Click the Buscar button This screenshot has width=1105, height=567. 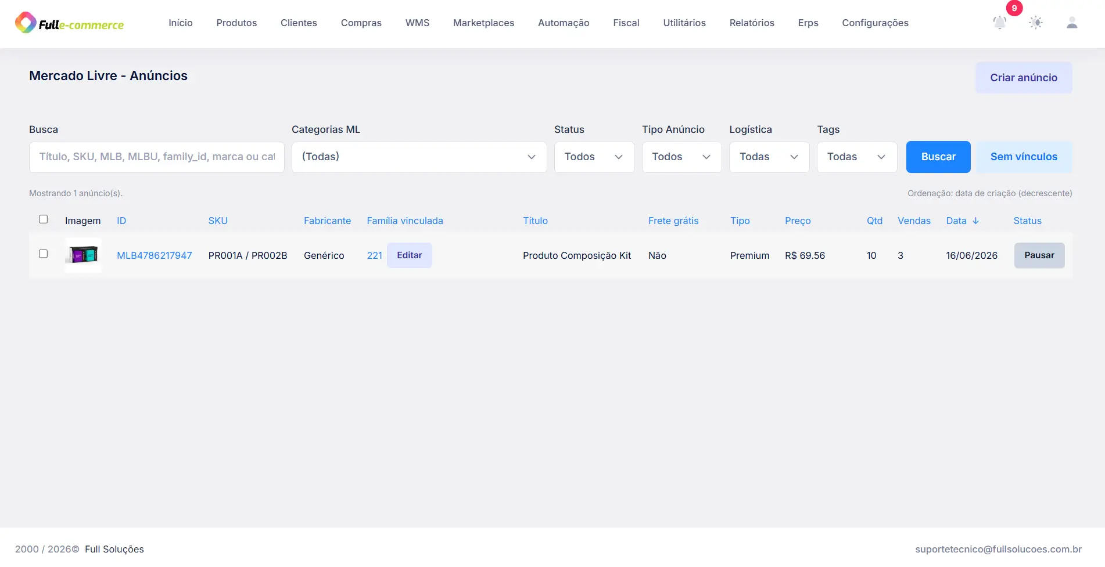[938, 157]
